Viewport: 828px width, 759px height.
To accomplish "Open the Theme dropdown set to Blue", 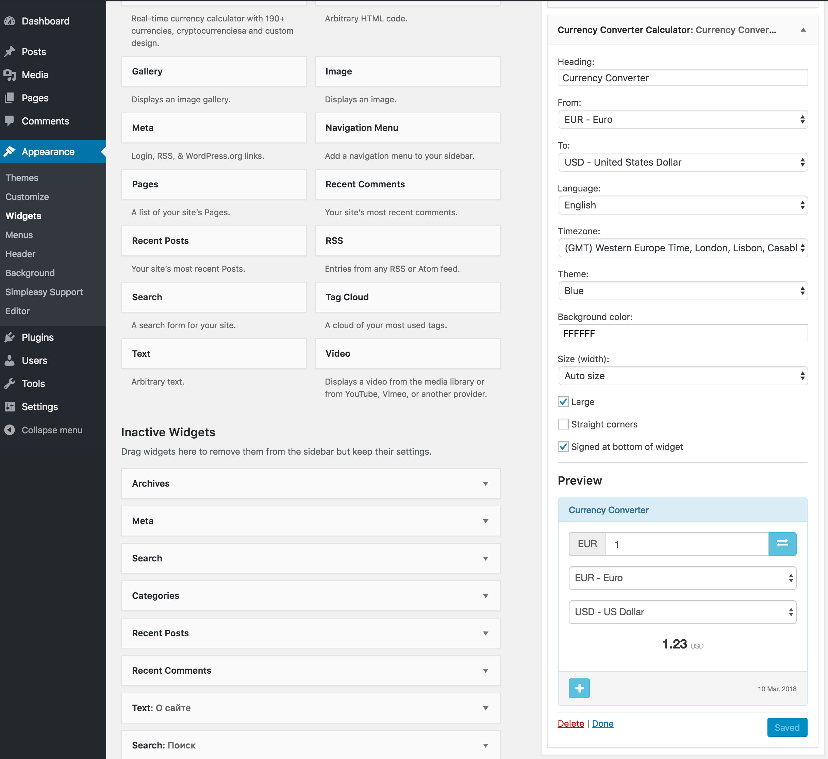I will [x=683, y=291].
